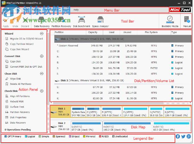Select the E: partition row in list
The image size is (194, 144).
(123, 63)
